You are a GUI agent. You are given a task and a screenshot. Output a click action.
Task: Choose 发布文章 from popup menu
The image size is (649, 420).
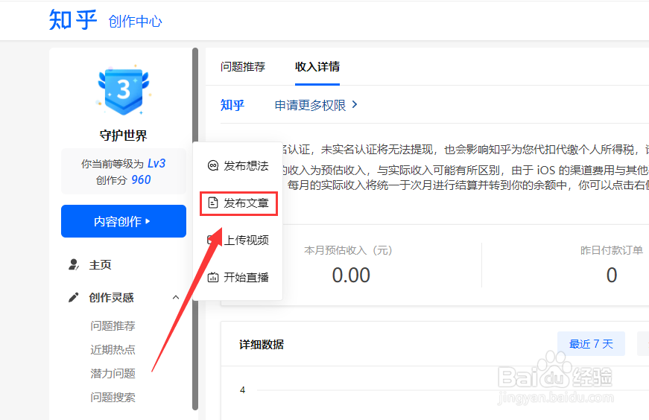click(x=239, y=203)
